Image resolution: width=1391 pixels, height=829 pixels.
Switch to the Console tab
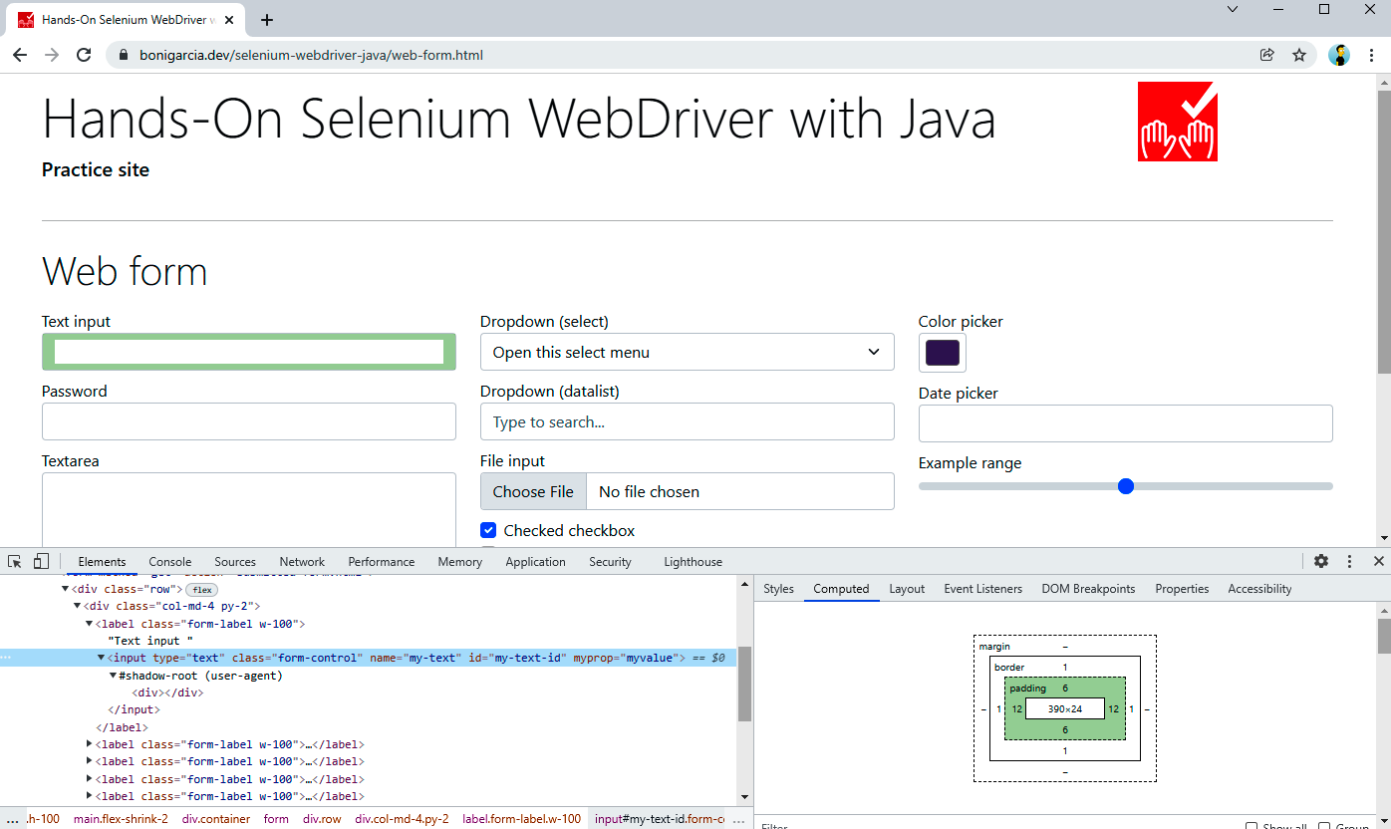(x=170, y=562)
